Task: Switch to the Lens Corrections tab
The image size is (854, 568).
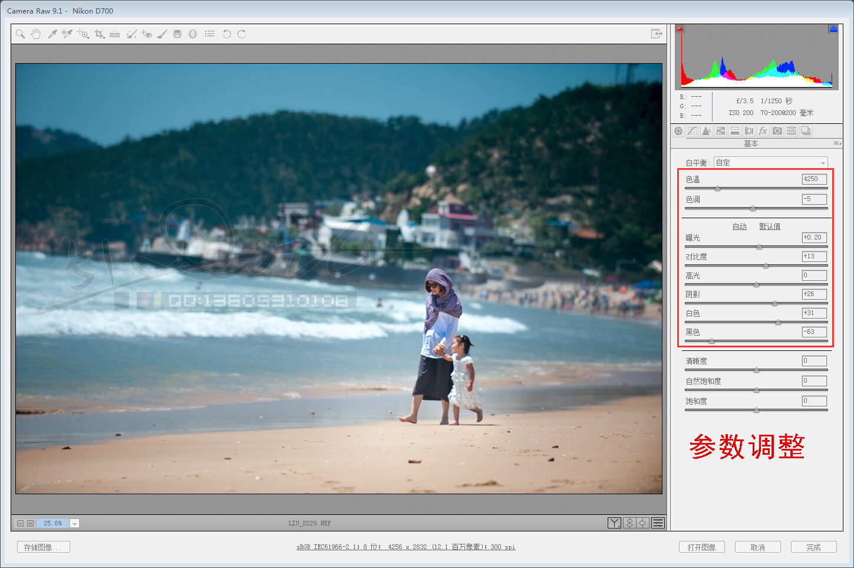Action: coord(749,131)
